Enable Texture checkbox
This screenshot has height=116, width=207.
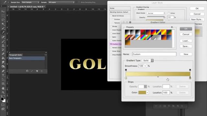click(113, 23)
